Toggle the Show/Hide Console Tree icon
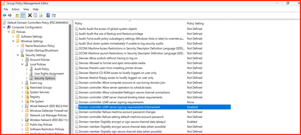 click(23, 15)
